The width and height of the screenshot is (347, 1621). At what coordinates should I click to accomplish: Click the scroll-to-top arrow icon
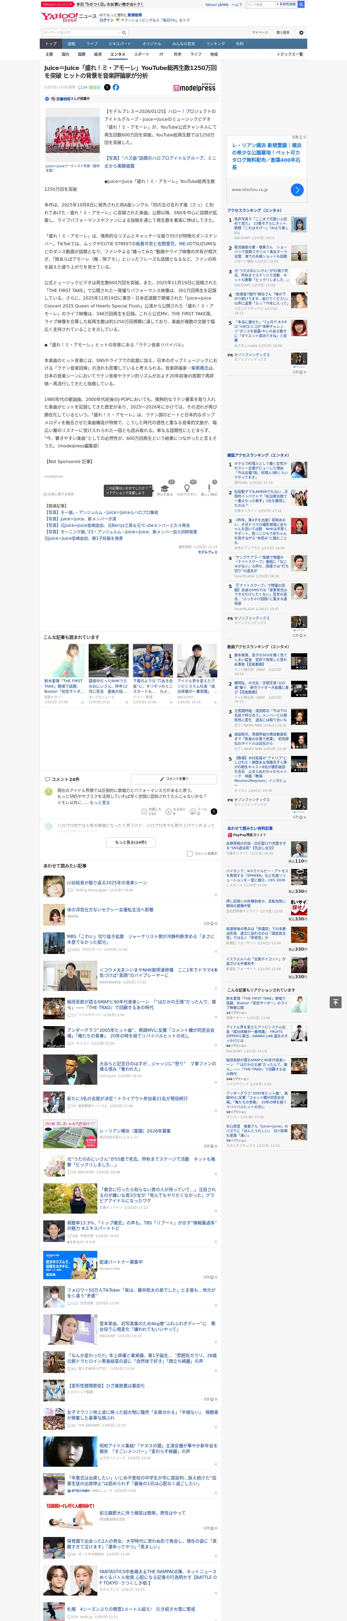pos(336,1002)
